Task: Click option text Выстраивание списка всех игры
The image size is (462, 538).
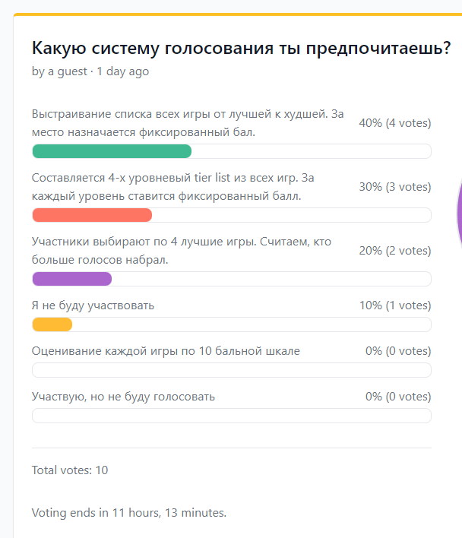Action: pyautogui.click(x=188, y=123)
